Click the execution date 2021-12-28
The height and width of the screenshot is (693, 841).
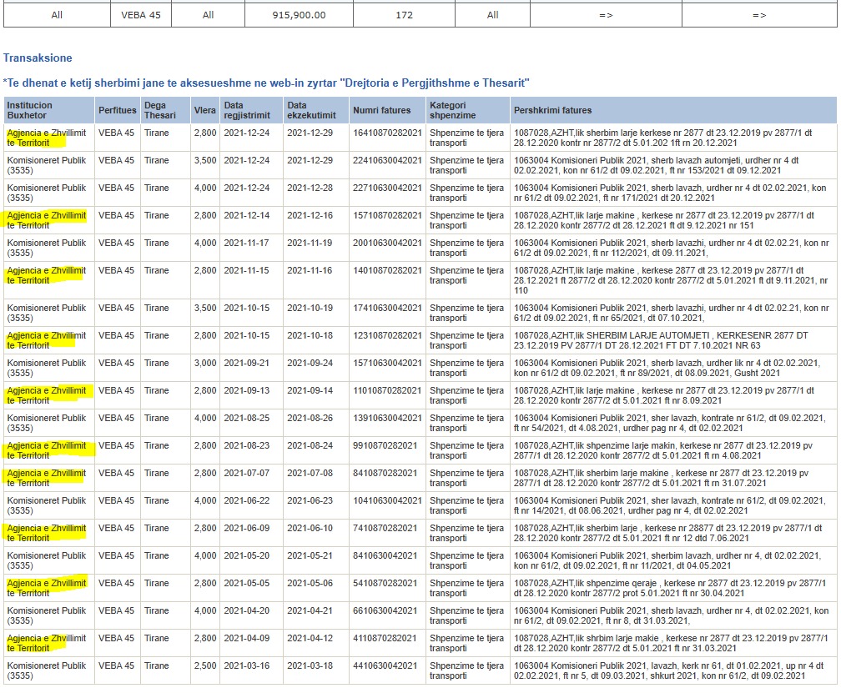click(x=310, y=188)
